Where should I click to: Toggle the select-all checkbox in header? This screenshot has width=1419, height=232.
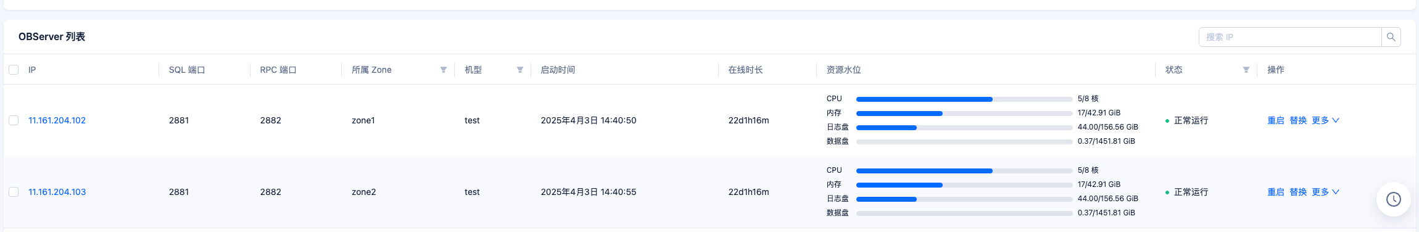tap(14, 70)
